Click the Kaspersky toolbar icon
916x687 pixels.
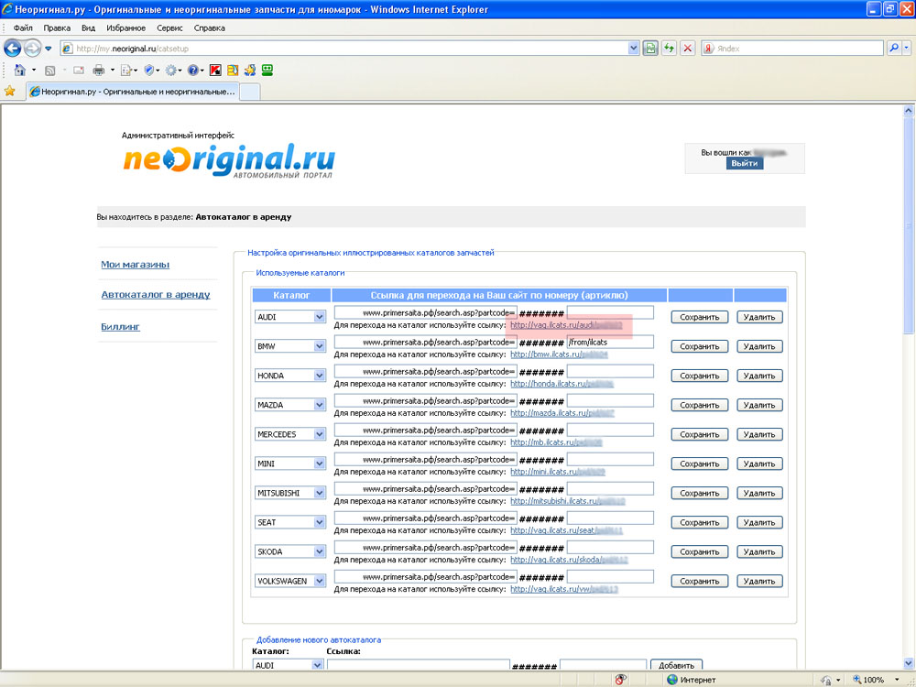pyautogui.click(x=215, y=71)
